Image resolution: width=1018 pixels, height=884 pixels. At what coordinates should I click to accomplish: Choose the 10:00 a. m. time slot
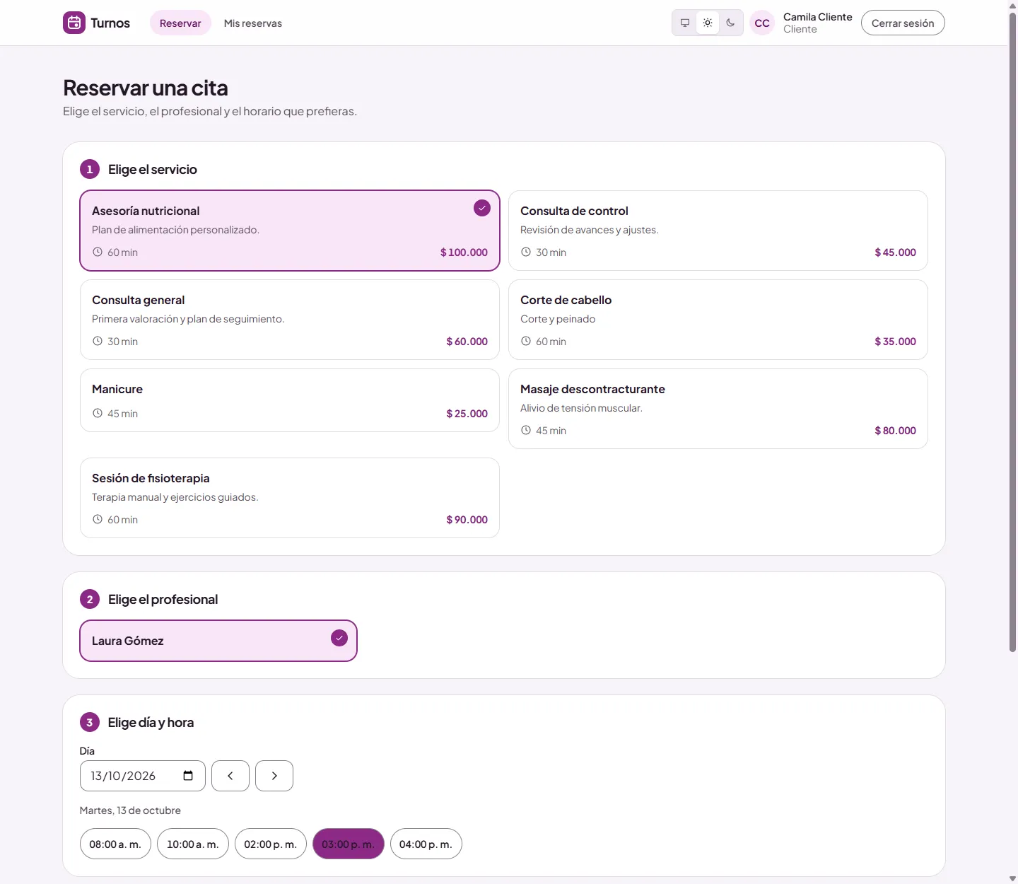point(193,844)
